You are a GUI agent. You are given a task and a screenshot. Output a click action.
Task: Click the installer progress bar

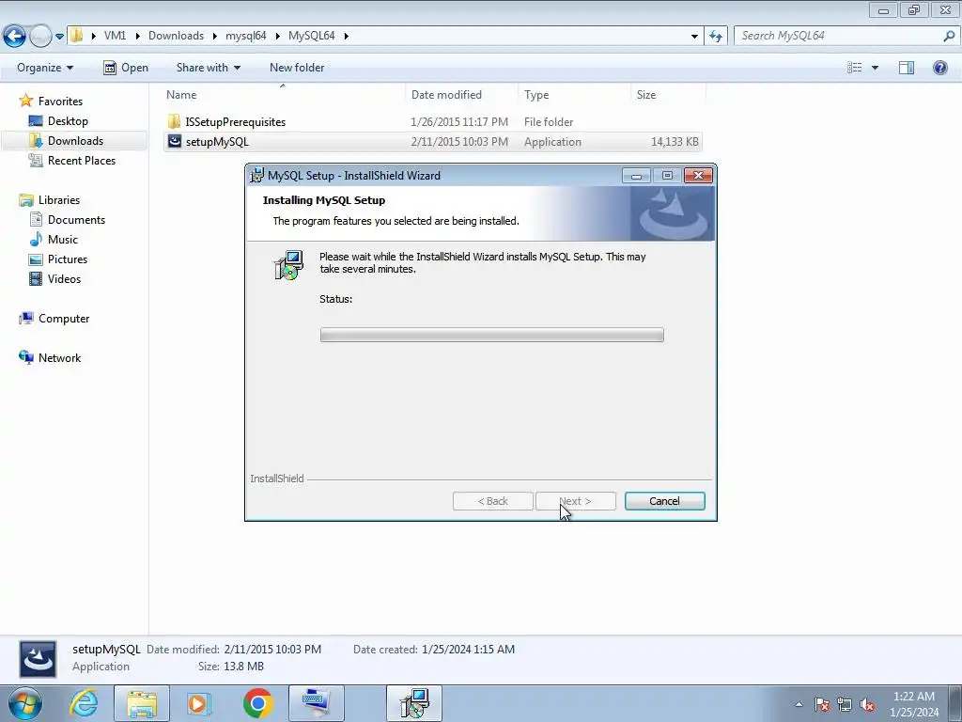point(491,335)
